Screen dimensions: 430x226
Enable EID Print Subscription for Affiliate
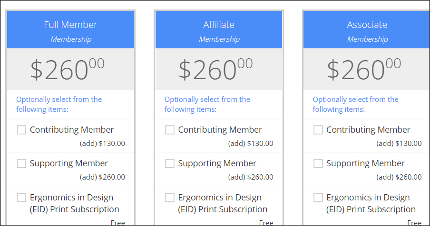(170, 198)
